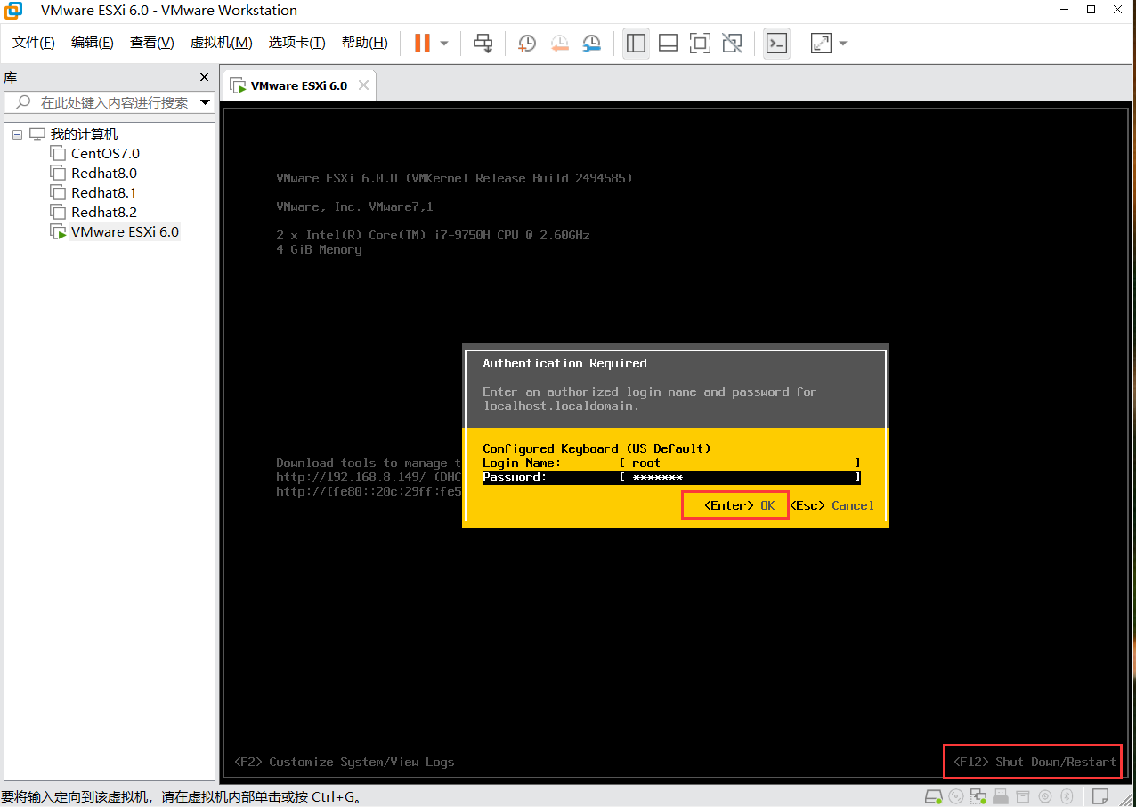
Task: Select the CentOS7.0 virtual machine
Action: point(105,154)
